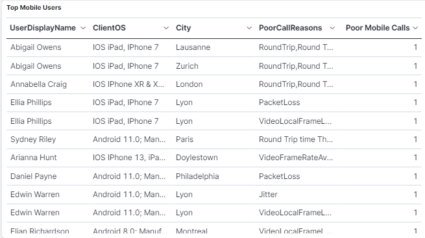
Task: Select the Philadelphia city cell
Action: point(197,176)
